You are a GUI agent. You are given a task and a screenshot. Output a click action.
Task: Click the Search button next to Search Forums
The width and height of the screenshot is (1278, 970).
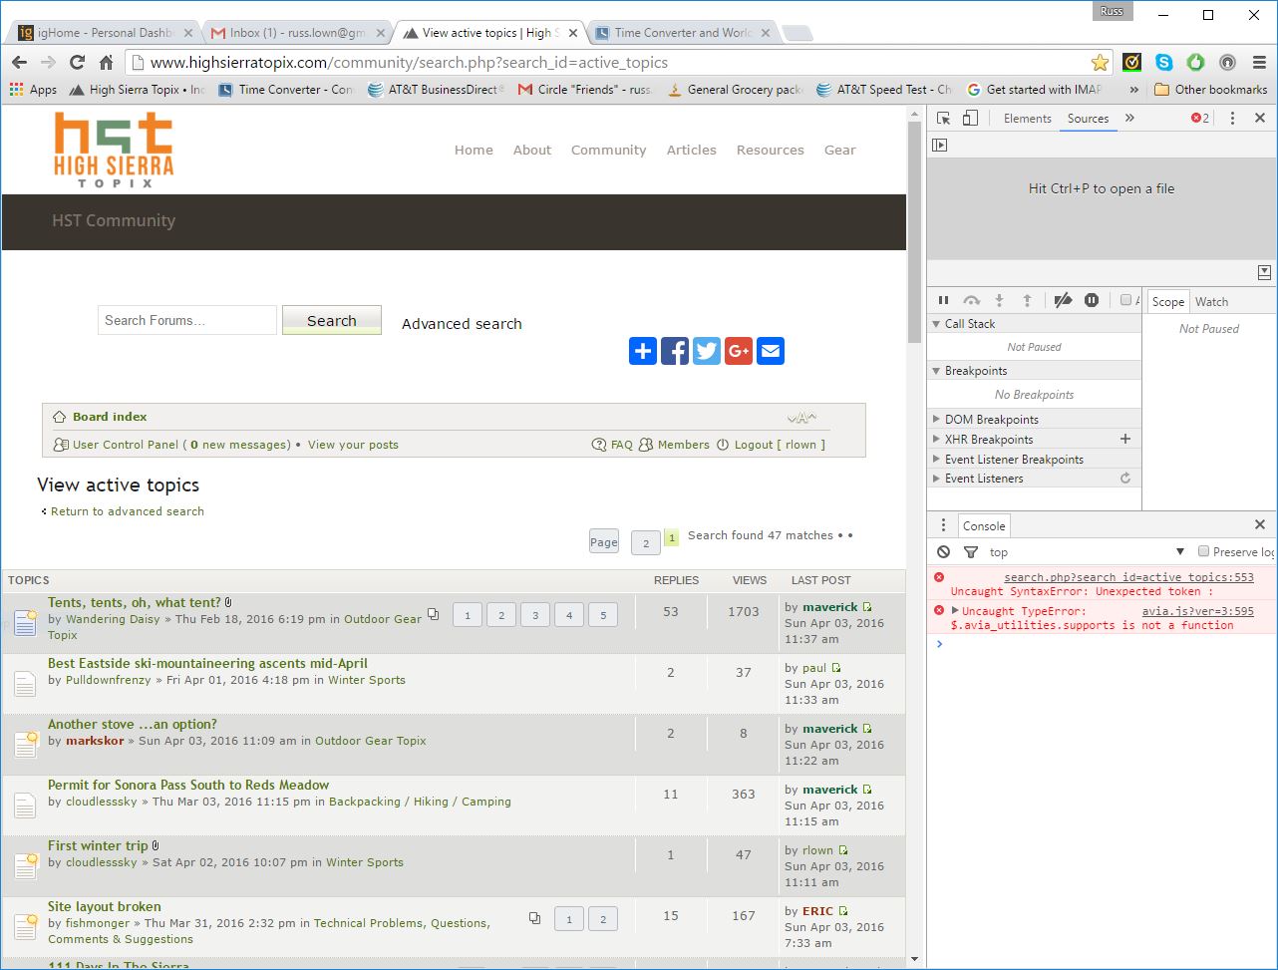coord(332,320)
